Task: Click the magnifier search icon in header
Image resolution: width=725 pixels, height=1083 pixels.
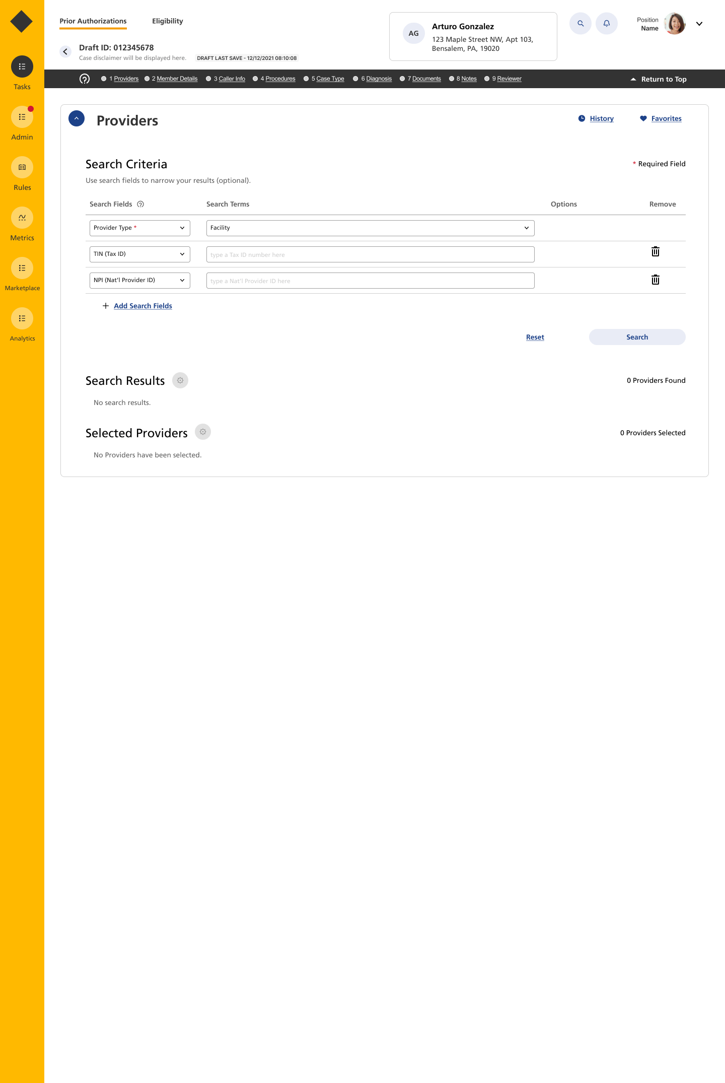Action: [x=580, y=24]
